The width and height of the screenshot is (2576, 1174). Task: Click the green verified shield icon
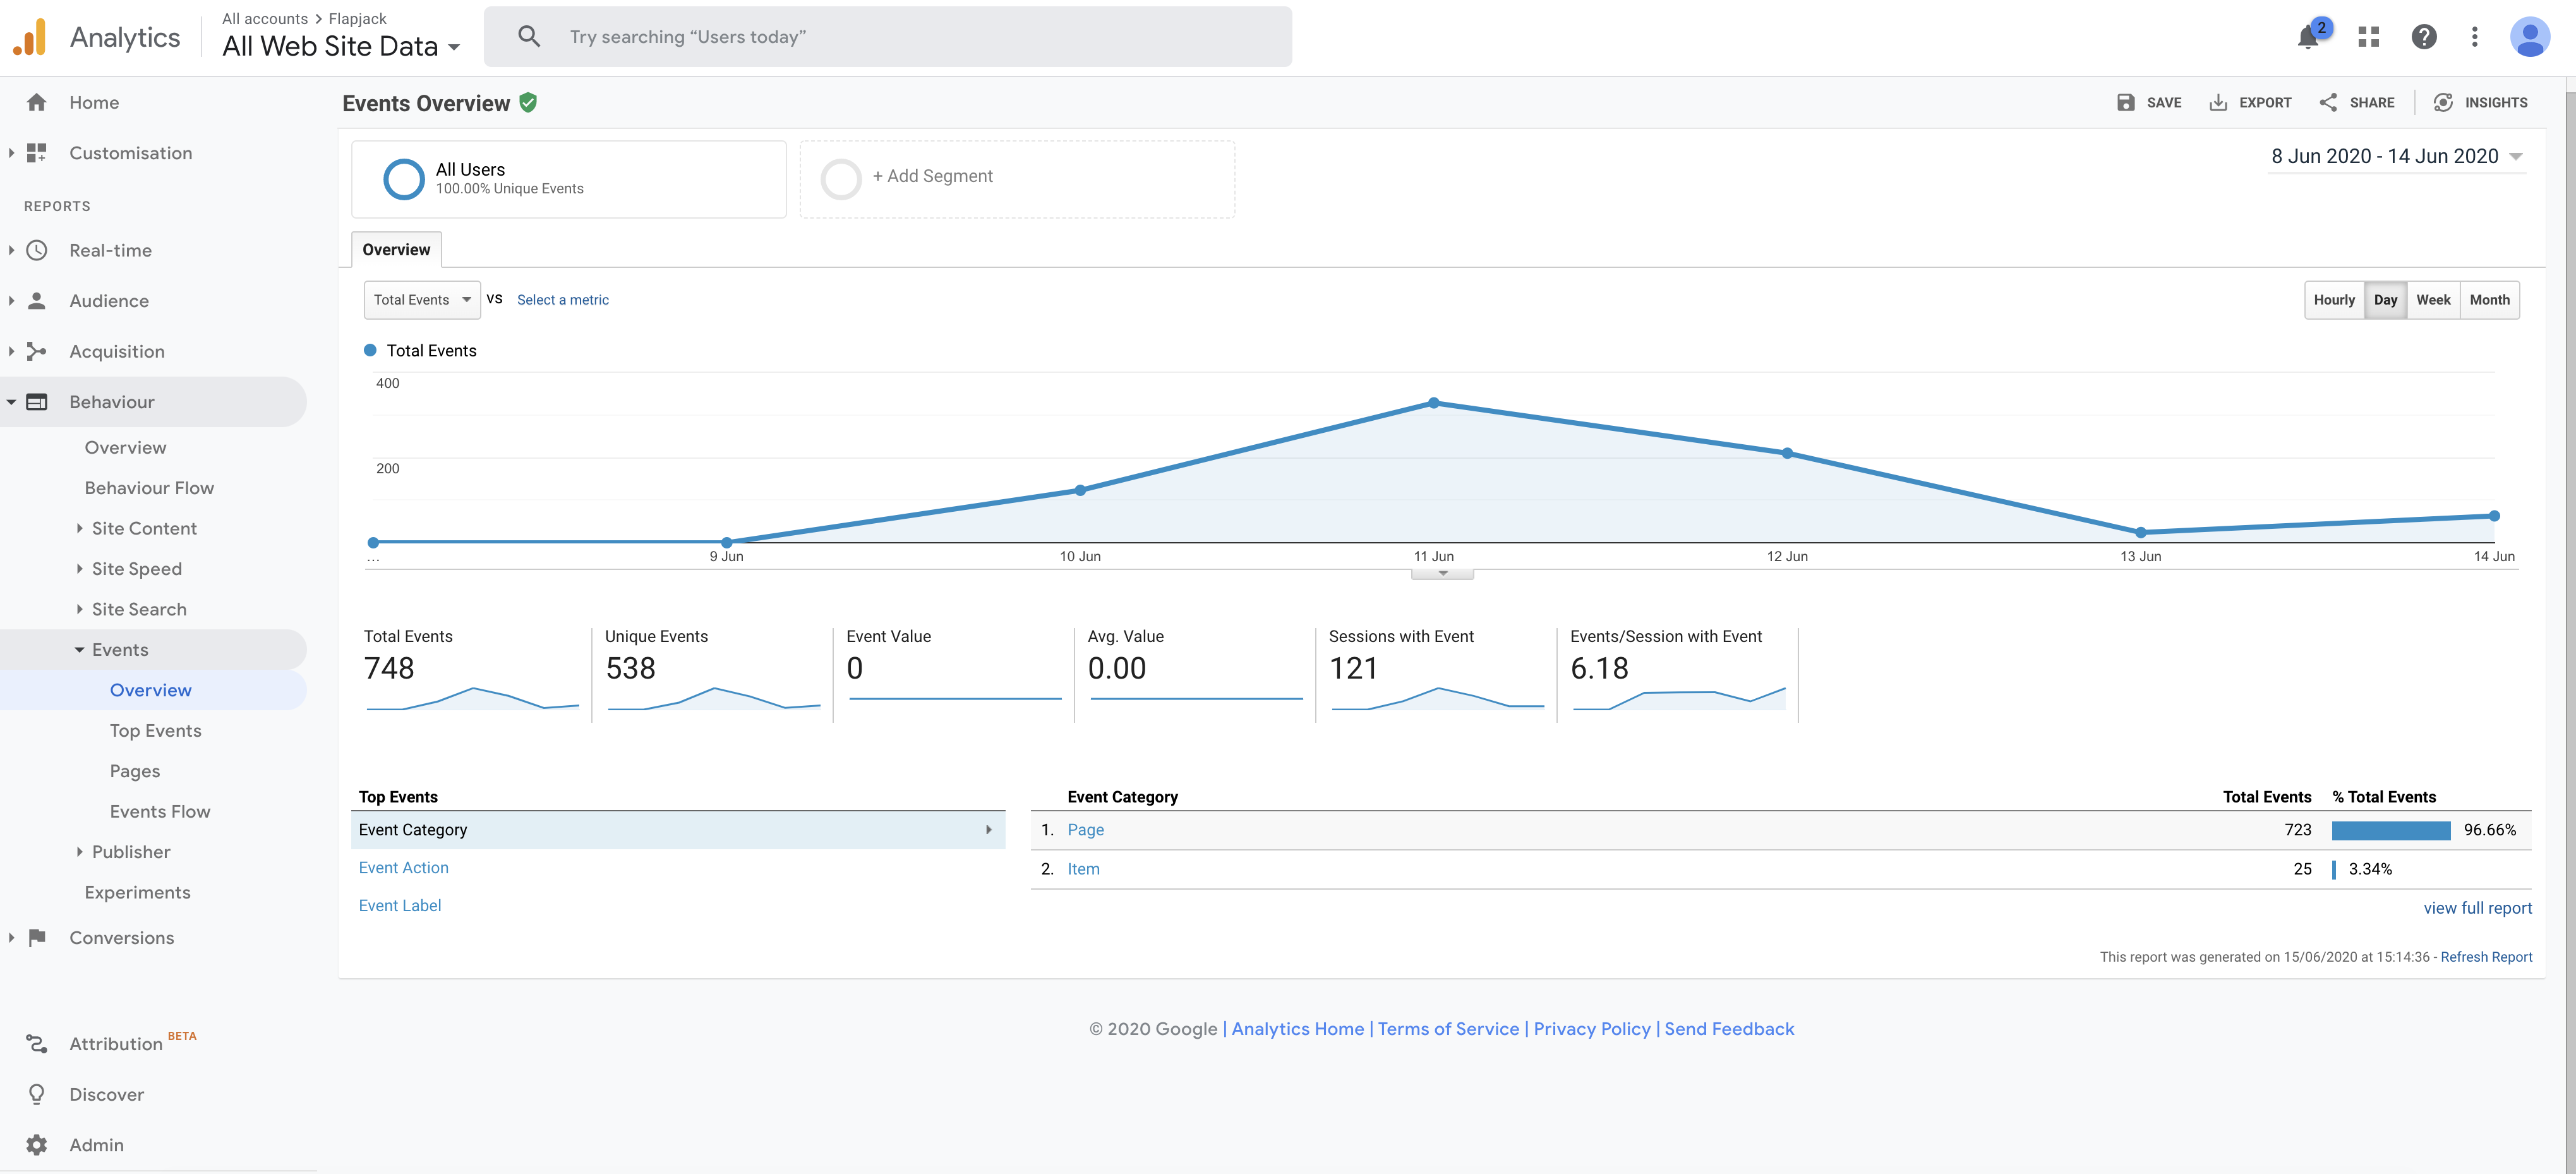[x=529, y=102]
